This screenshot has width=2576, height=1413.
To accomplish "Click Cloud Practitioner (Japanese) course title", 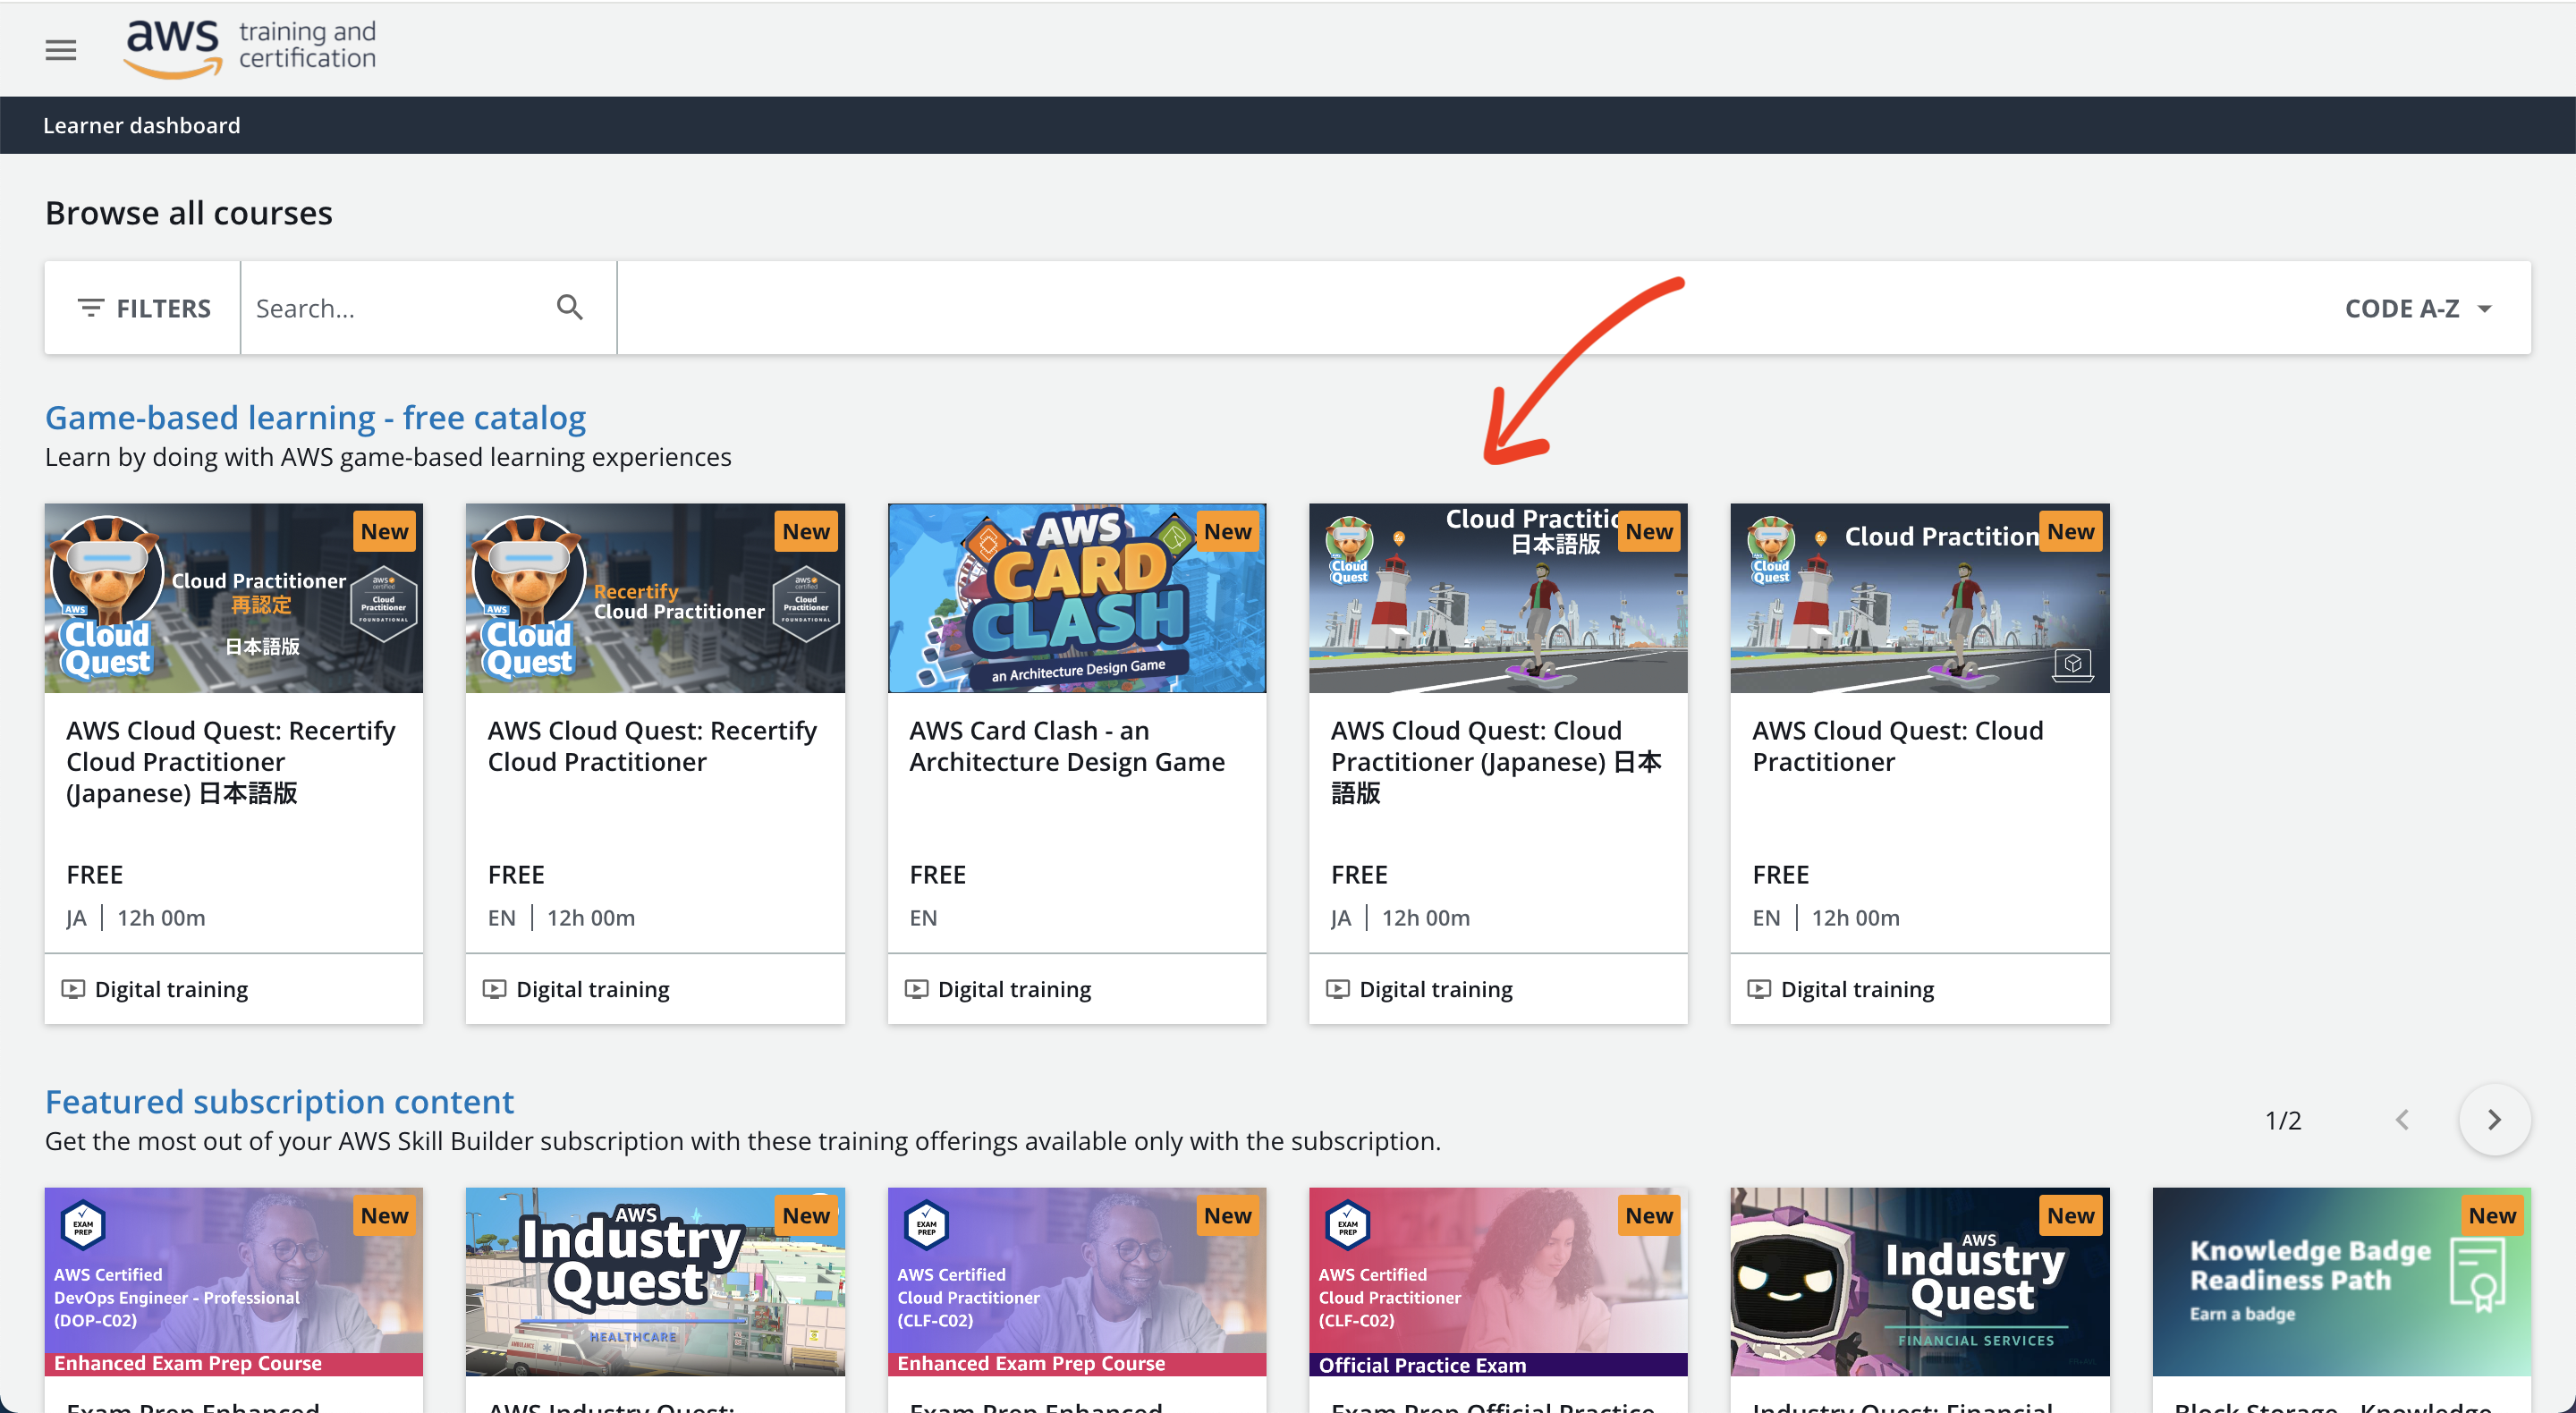I will (x=1495, y=761).
